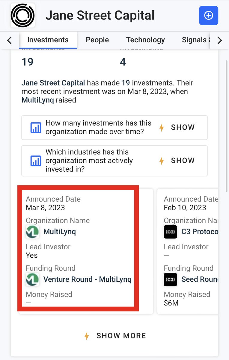Click chart icon for investments over time
This screenshot has width=229, height=360.
click(x=36, y=127)
